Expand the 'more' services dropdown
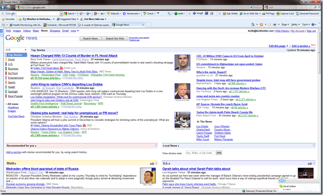 75,31
